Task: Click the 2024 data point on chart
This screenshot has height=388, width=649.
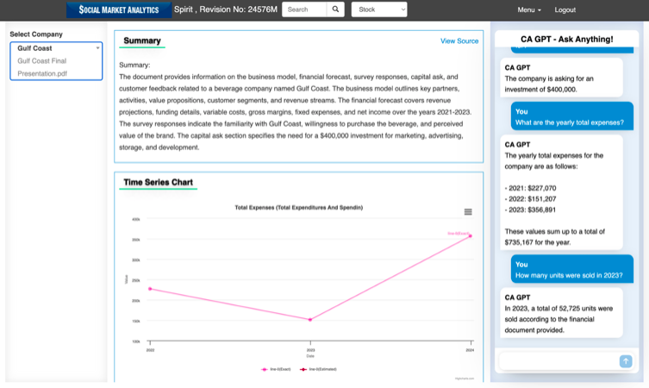Action: click(x=471, y=235)
